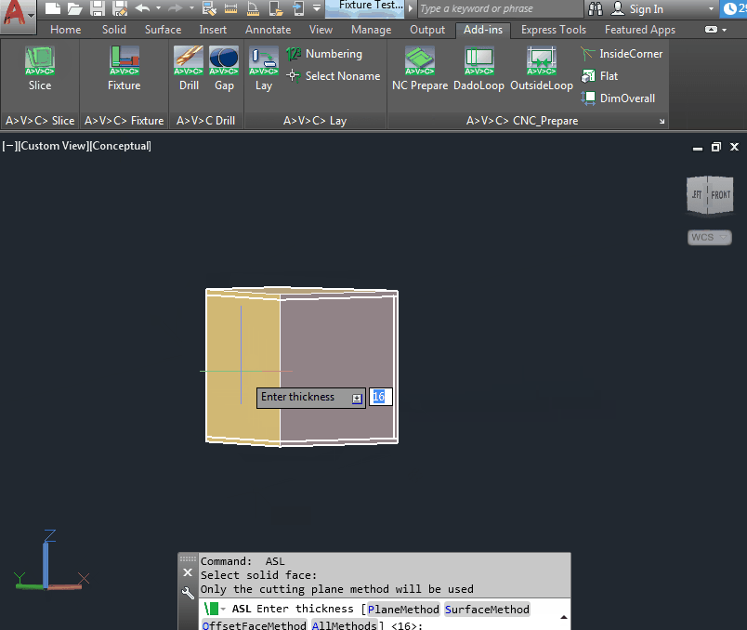Click the InsideCorner command

622,54
